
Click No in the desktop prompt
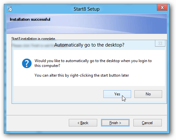148,94
